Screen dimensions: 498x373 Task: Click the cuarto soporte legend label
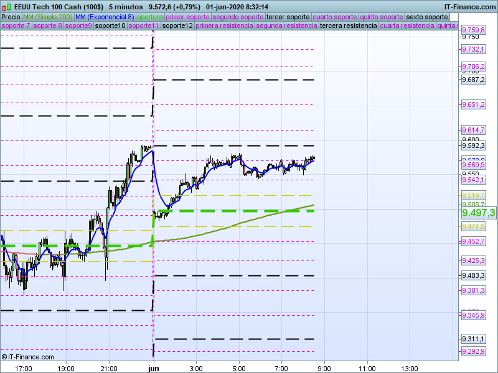point(335,17)
